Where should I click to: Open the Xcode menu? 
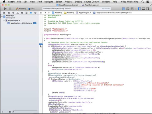tap(11, 2)
